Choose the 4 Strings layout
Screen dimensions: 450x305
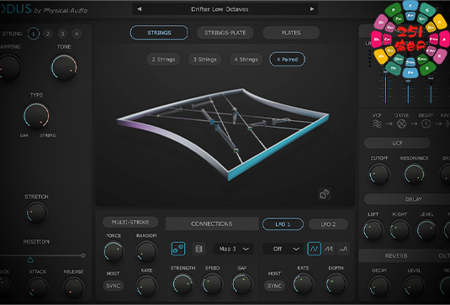[246, 60]
